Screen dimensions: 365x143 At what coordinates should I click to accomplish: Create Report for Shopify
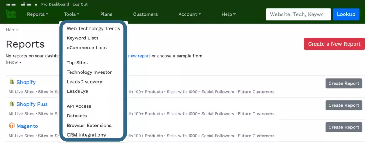[x=344, y=83]
